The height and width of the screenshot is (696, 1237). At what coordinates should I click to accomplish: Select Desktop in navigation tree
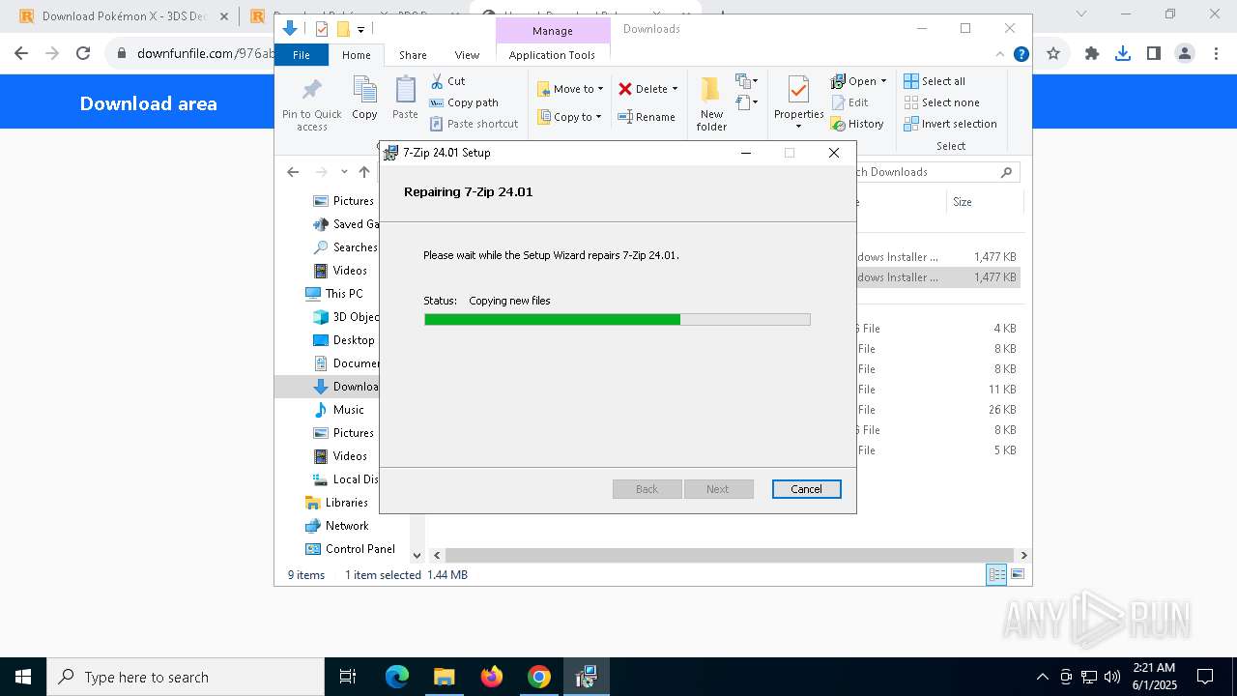click(344, 340)
